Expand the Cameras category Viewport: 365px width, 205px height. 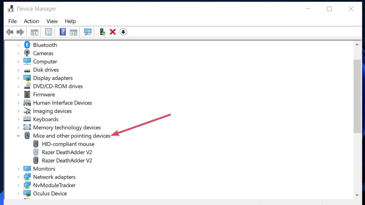coord(18,53)
